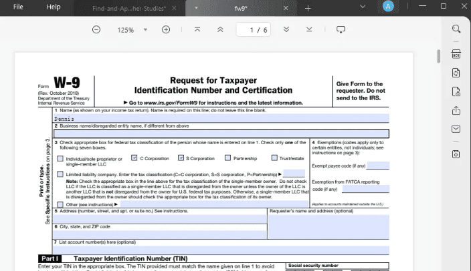The image size is (471, 271).
Task: Open the 125% zoom level dropdown
Action: (x=145, y=29)
